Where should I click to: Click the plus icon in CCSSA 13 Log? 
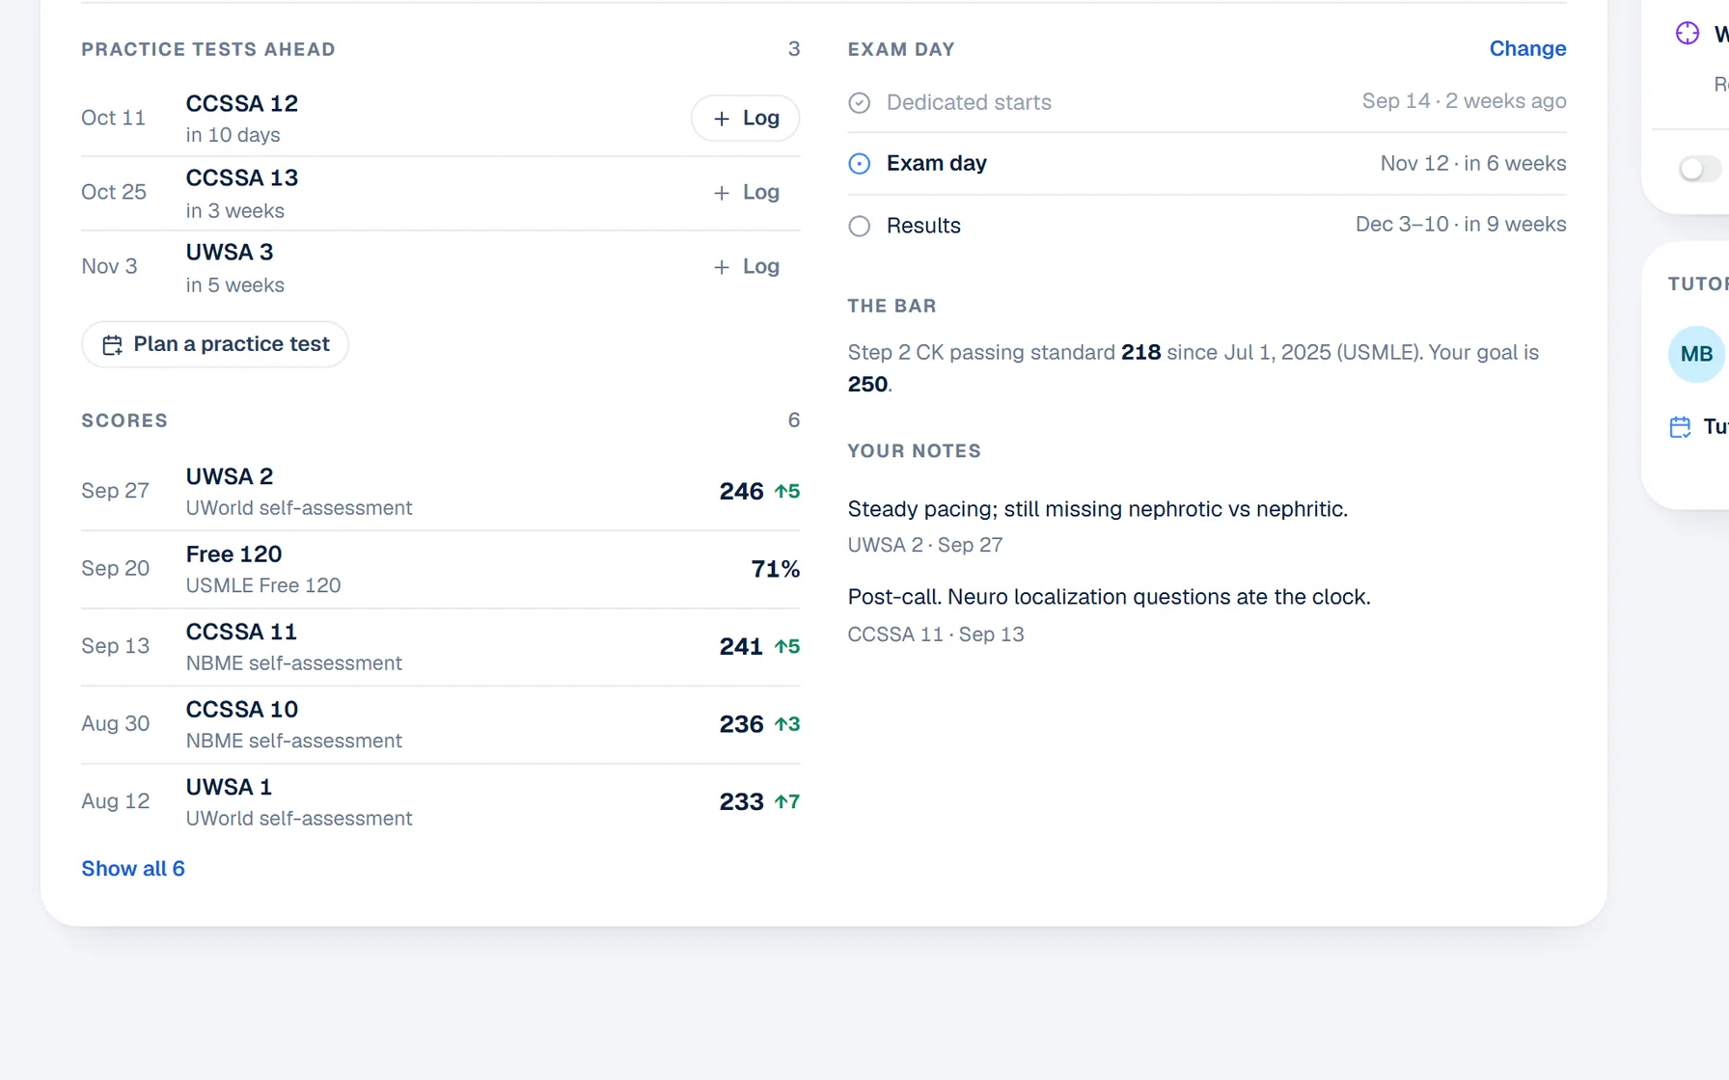[721, 193]
